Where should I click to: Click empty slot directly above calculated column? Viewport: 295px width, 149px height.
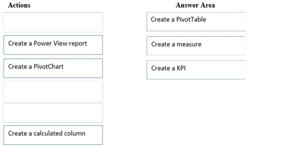point(53,113)
